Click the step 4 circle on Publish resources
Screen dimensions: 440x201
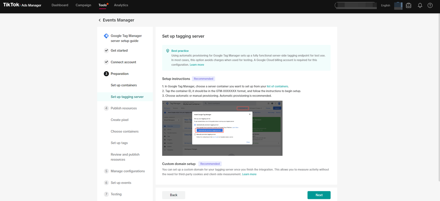click(x=107, y=108)
